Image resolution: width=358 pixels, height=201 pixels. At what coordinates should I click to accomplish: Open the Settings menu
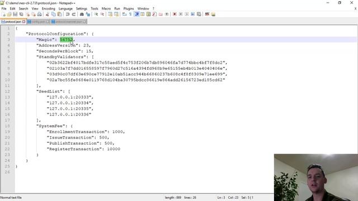click(82, 8)
